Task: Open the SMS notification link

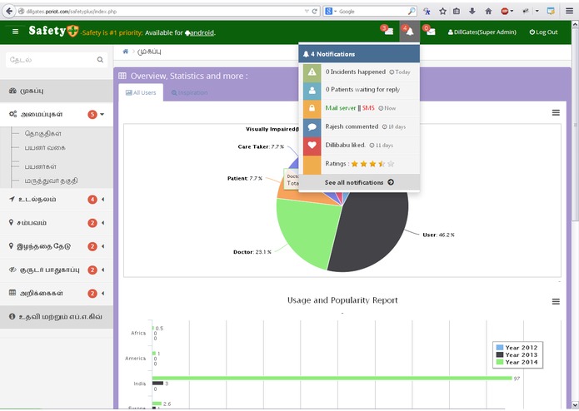Action: tap(368, 108)
